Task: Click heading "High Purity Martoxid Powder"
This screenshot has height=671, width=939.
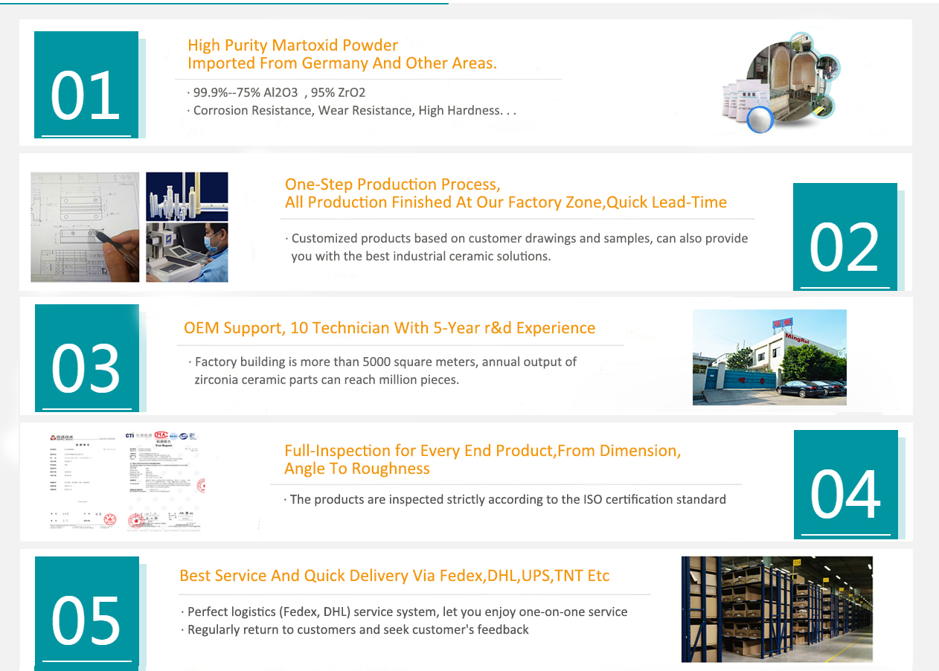Action: [x=292, y=45]
